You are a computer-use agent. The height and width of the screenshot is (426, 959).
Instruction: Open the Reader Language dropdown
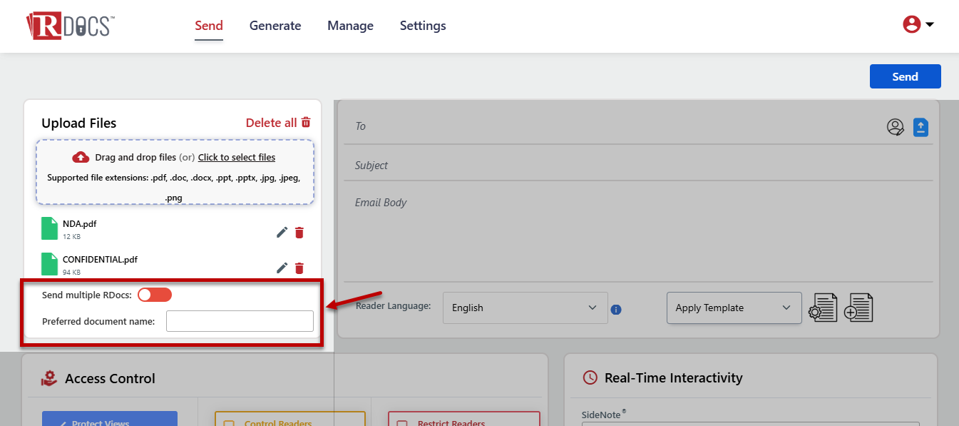tap(525, 308)
